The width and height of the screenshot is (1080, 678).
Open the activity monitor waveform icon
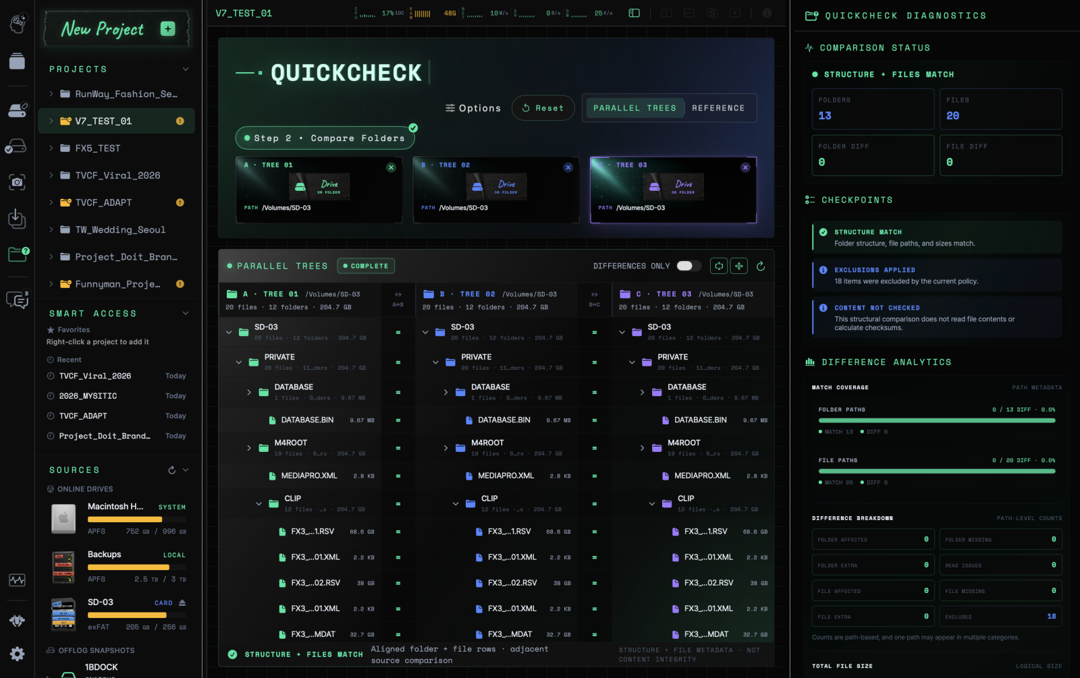17,580
